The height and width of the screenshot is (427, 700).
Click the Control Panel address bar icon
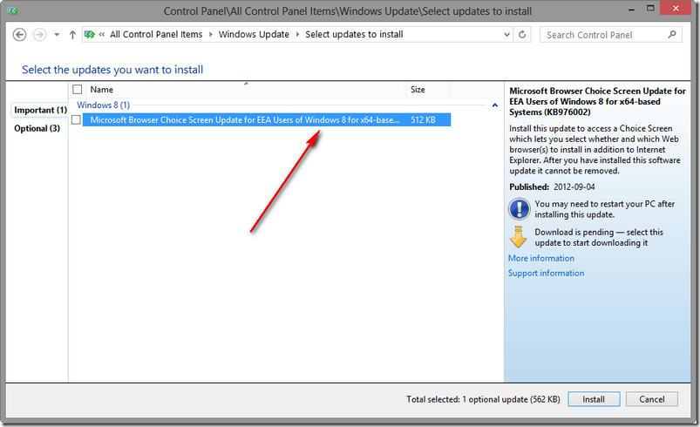click(90, 35)
